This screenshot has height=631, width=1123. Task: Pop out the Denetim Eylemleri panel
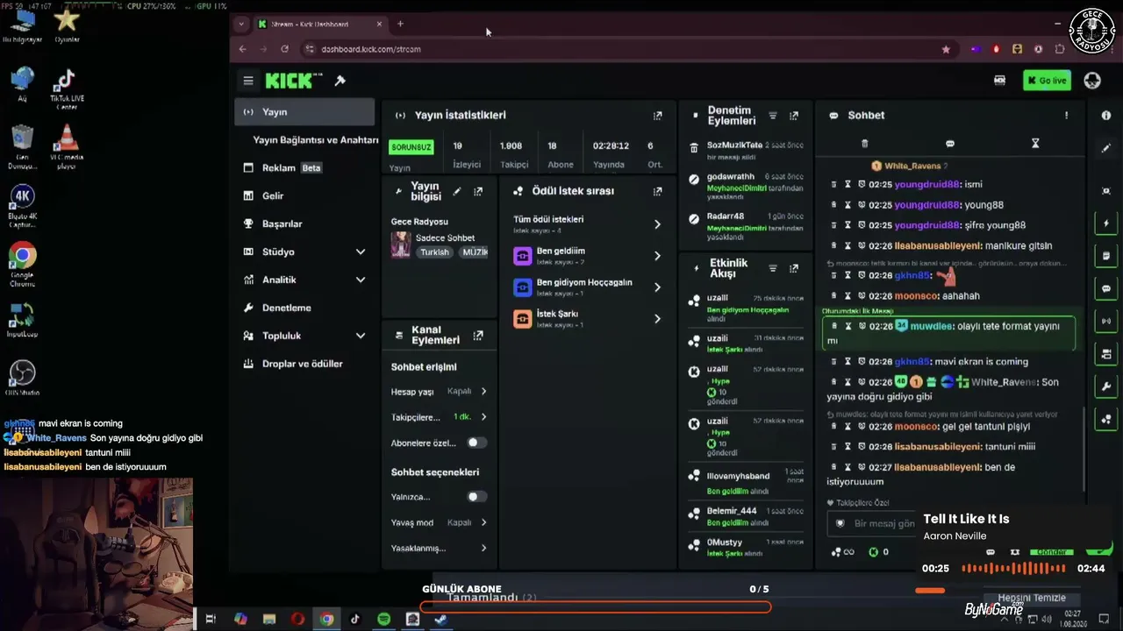794,115
